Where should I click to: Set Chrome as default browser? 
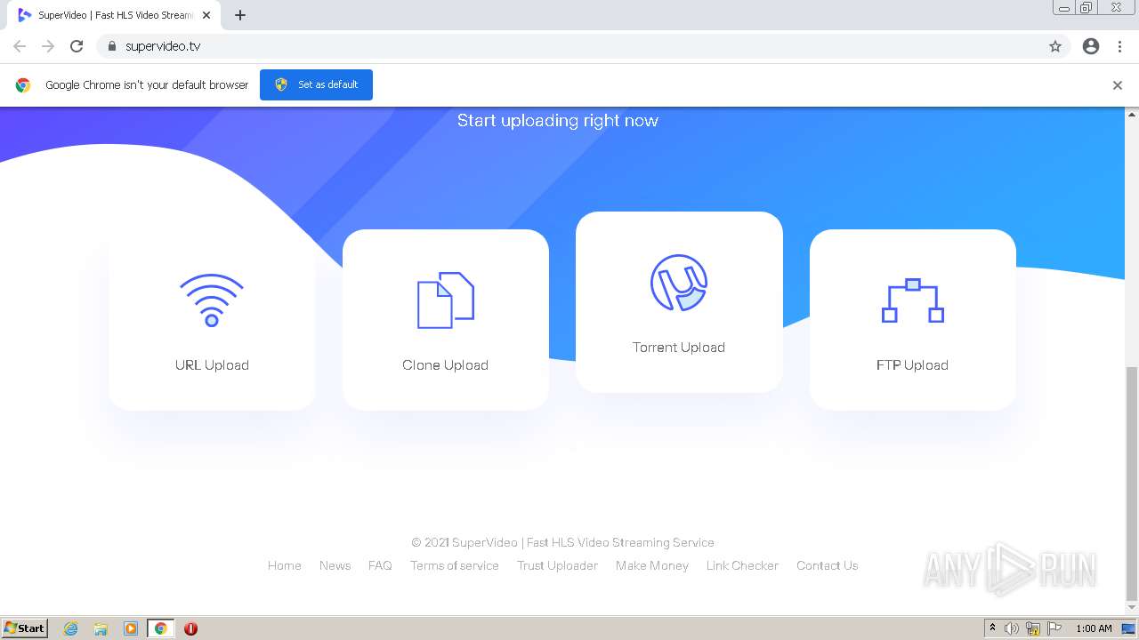(x=316, y=84)
